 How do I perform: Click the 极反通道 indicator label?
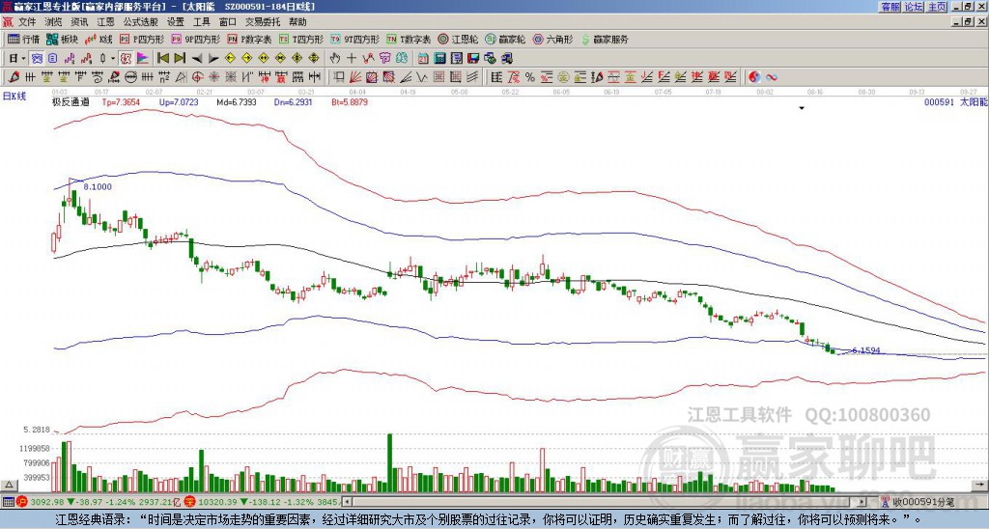71,101
